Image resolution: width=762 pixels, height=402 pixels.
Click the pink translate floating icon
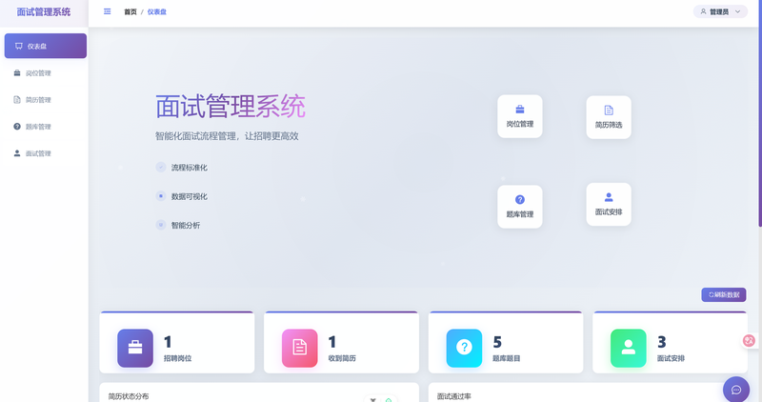point(749,341)
